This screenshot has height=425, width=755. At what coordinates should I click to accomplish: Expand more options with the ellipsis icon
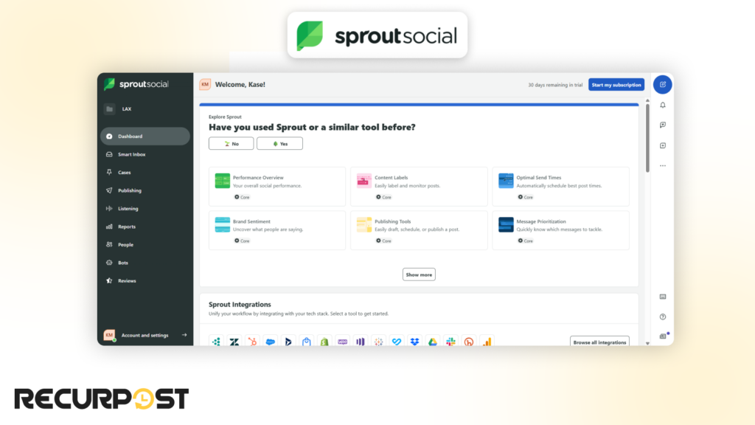point(662,166)
